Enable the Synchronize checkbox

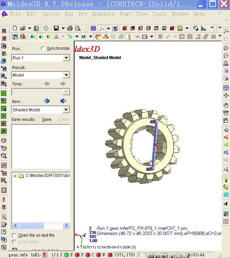click(43, 48)
